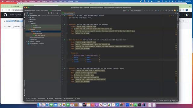The height and width of the screenshot is (108, 193).
Task: Toggle the Structure side tool button
Action: coord(24,83)
